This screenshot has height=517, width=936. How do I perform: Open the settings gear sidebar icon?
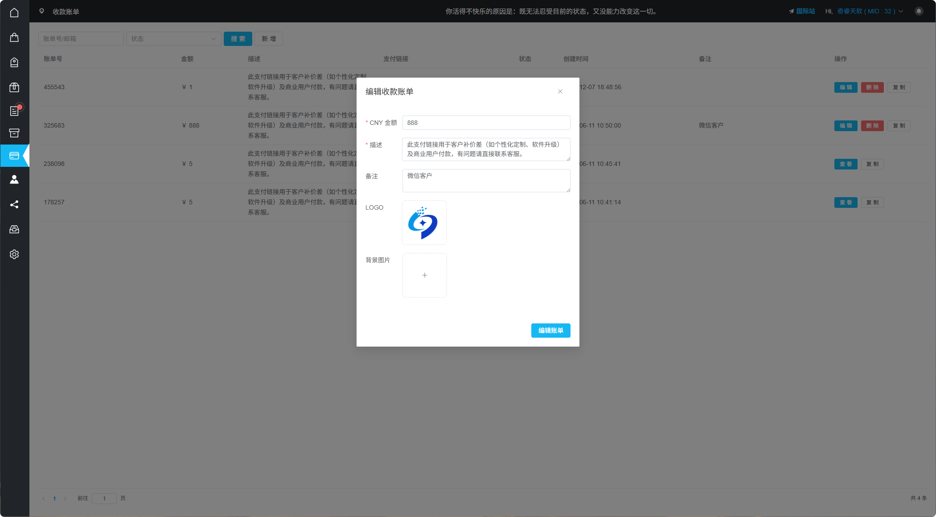[14, 254]
